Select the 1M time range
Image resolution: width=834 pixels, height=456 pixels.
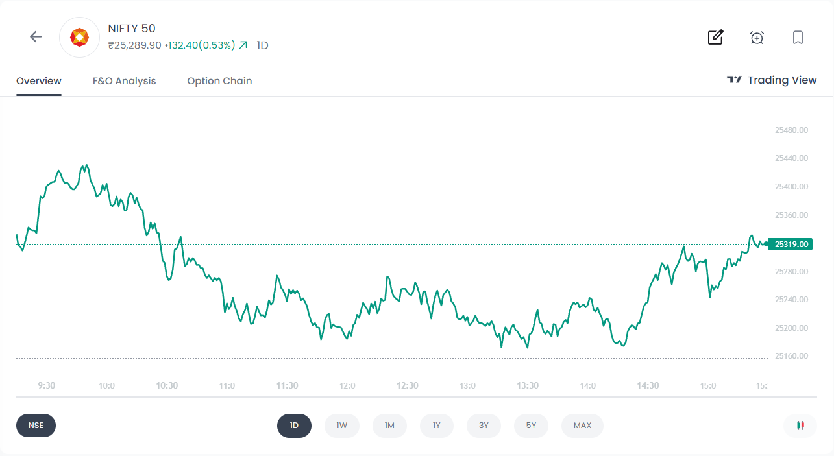tap(389, 426)
